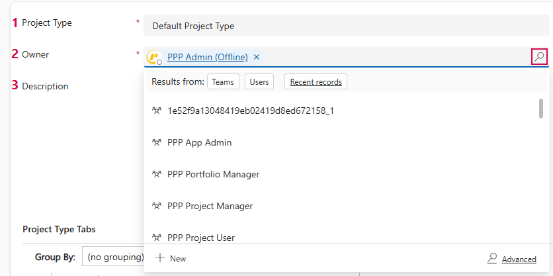Viewport: 553px width, 276px height.
Task: Open the PPP Admin (Offline) link
Action: click(207, 57)
